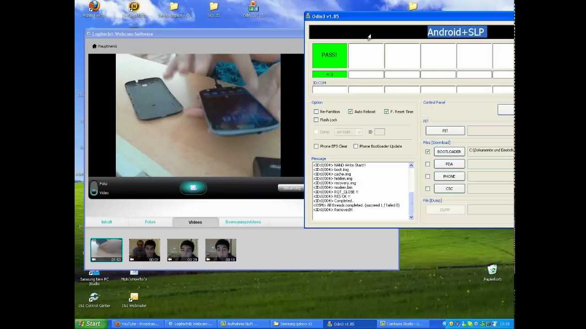Switch to Logitech Webcam taskbar item

tap(190, 324)
